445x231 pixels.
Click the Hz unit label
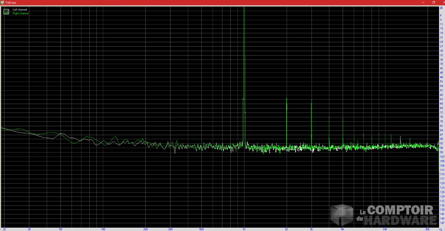point(441,229)
